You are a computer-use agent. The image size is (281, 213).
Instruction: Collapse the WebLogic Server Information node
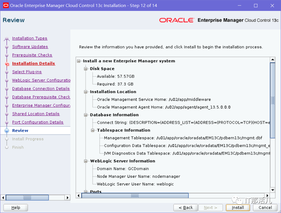pos(86,161)
